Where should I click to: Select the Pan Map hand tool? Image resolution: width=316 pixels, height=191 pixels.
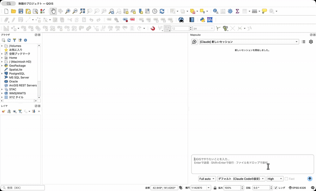53,11
